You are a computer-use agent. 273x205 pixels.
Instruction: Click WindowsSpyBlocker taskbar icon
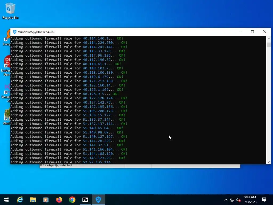98,200
